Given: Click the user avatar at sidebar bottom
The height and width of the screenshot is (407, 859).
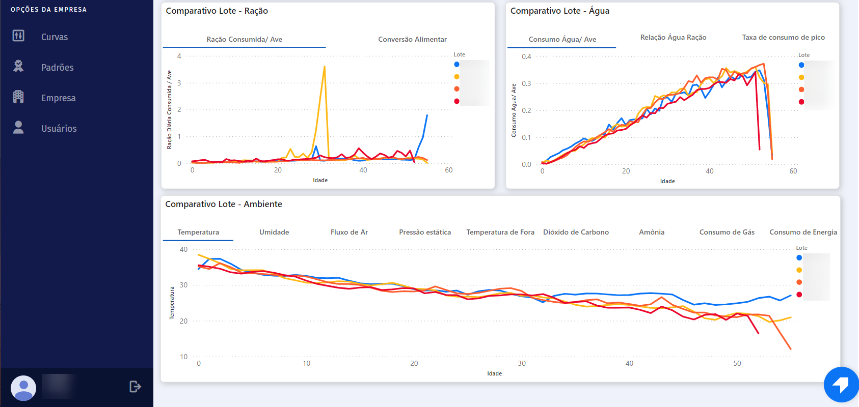Looking at the screenshot, I should coord(23,388).
